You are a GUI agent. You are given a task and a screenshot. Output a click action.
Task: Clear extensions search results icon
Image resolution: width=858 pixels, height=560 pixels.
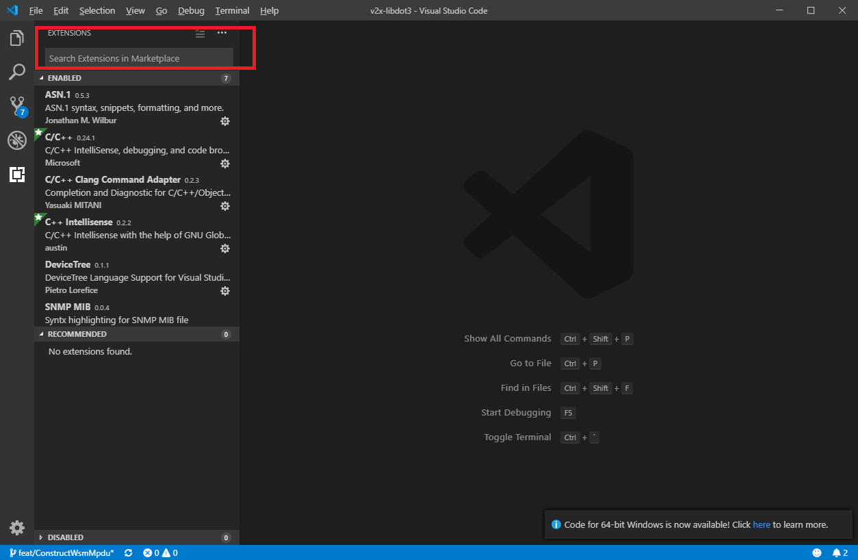[200, 33]
